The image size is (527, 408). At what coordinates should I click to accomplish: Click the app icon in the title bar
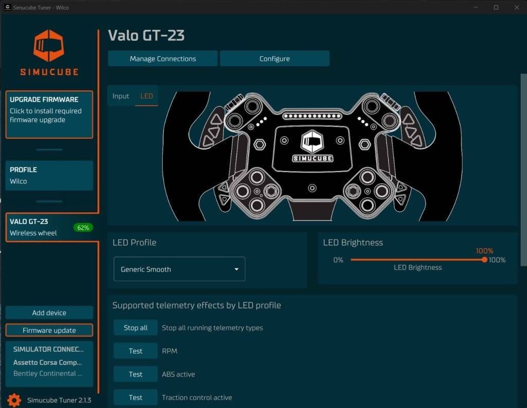click(x=7, y=7)
